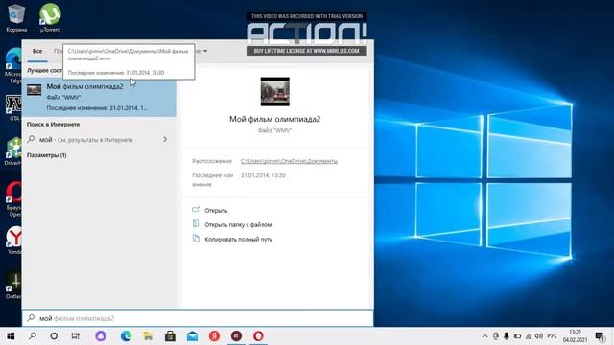Click the Открыть open icon
The height and width of the screenshot is (345, 614).
pyautogui.click(x=196, y=210)
